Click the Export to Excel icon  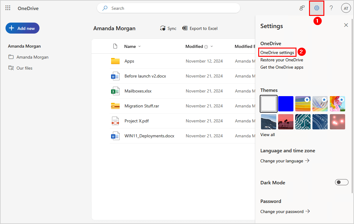[185, 28]
